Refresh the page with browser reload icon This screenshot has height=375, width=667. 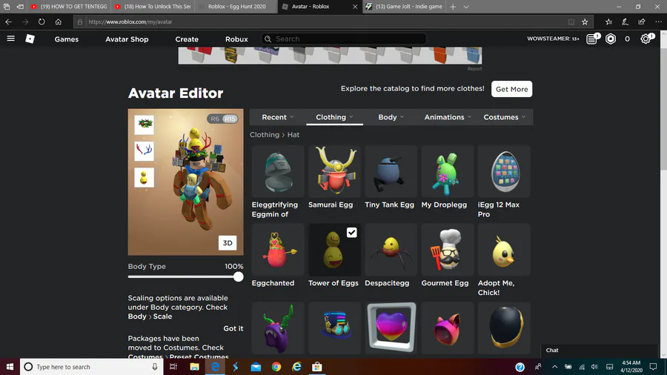point(42,21)
